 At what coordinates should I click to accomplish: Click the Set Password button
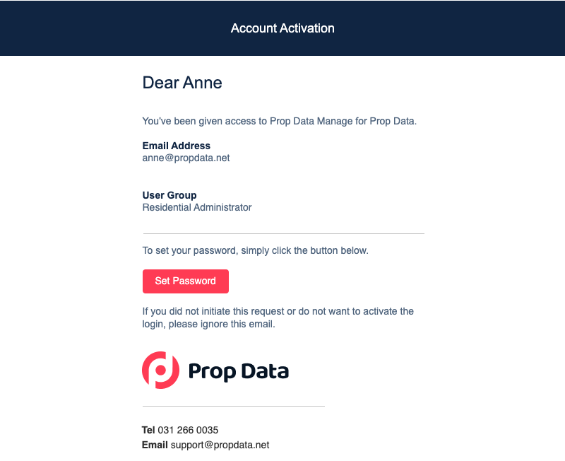coord(185,281)
